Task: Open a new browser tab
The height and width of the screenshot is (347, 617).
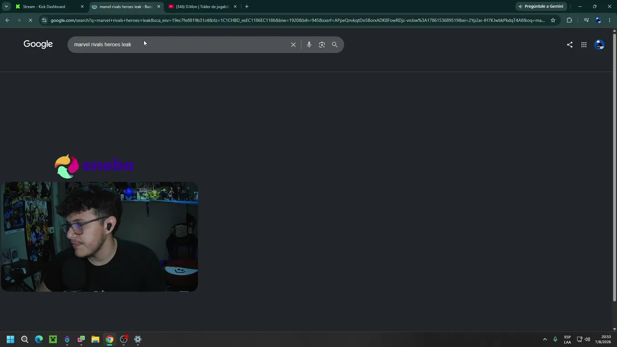Action: 247,7
